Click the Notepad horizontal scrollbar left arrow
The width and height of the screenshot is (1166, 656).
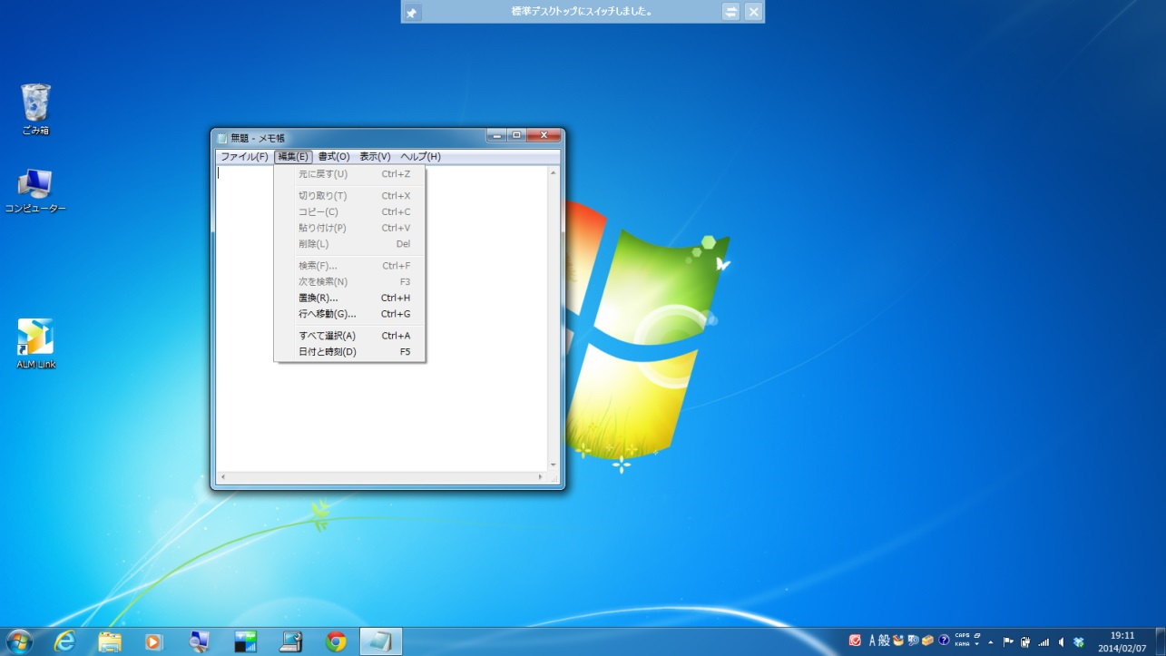point(222,477)
